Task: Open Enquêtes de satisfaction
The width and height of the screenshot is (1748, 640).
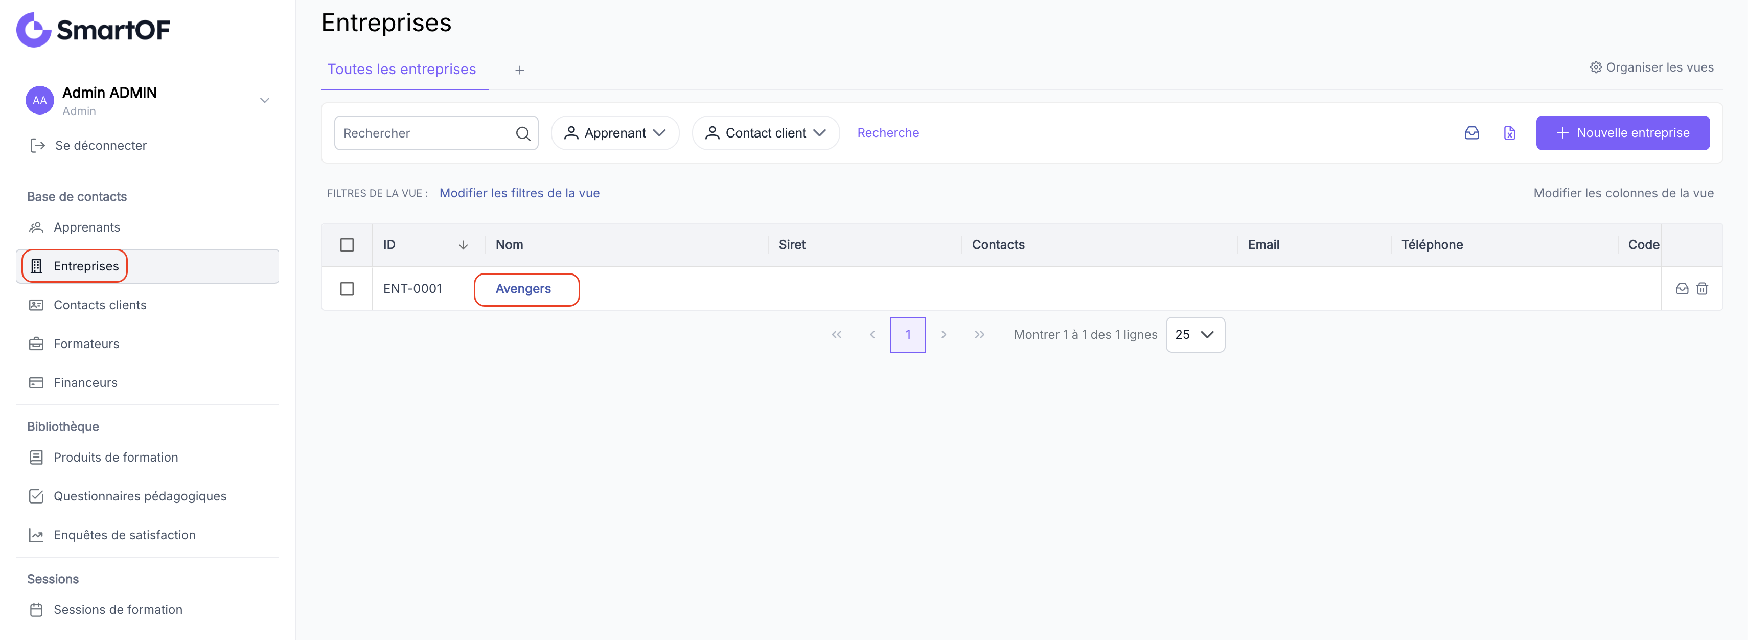Action: coord(147,535)
